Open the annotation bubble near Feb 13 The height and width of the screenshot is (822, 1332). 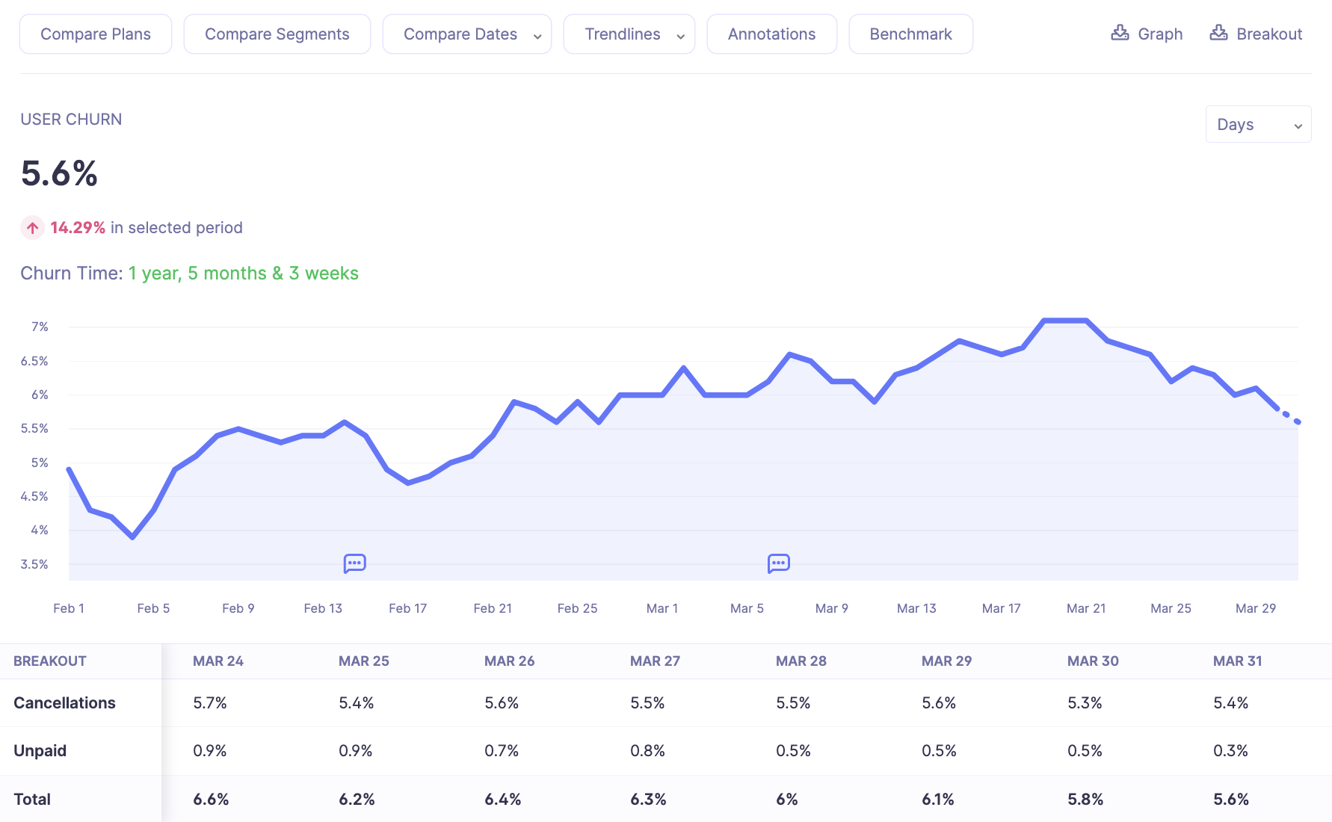pyautogui.click(x=354, y=563)
